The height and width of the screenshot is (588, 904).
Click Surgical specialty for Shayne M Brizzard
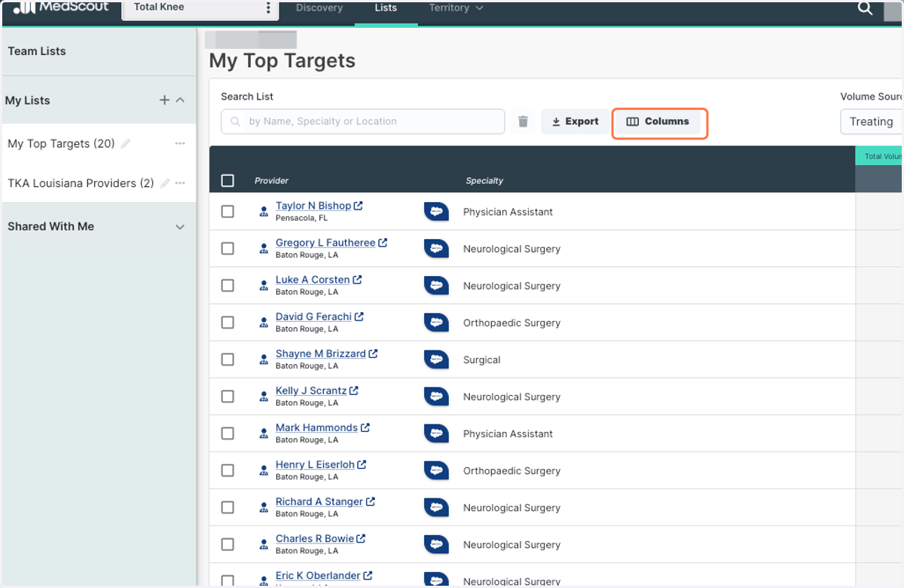[481, 360]
